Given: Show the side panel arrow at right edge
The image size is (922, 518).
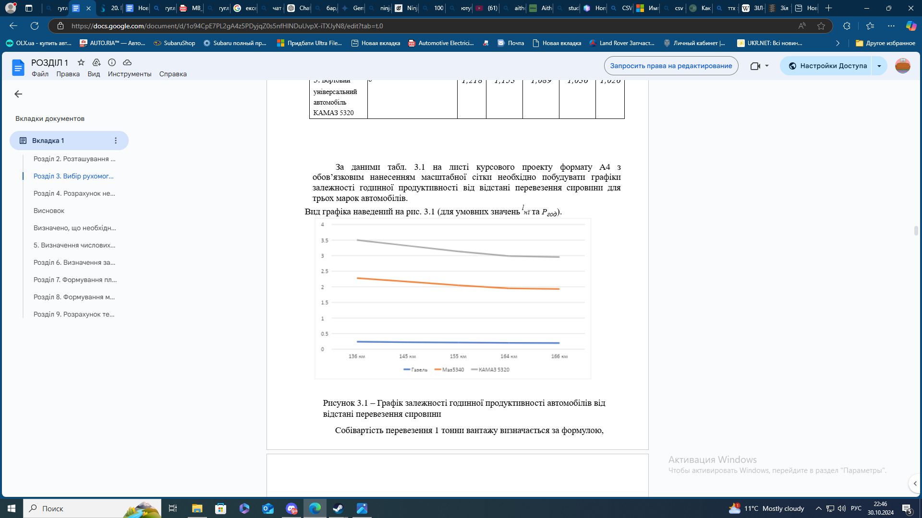Looking at the screenshot, I should tap(915, 483).
